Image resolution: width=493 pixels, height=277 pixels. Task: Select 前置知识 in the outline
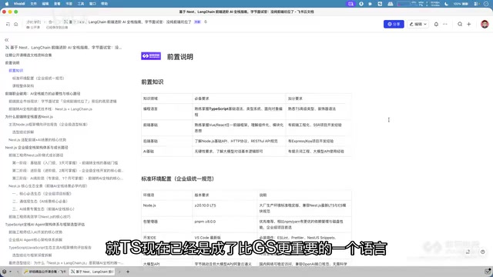[16, 70]
